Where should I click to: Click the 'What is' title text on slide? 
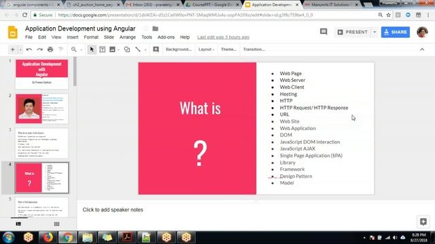point(201,108)
